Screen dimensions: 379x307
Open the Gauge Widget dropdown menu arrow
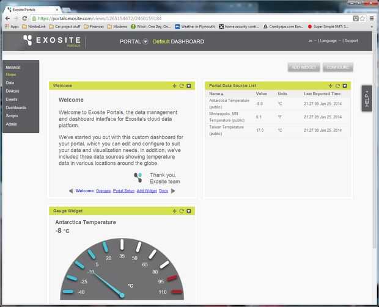[189, 211]
